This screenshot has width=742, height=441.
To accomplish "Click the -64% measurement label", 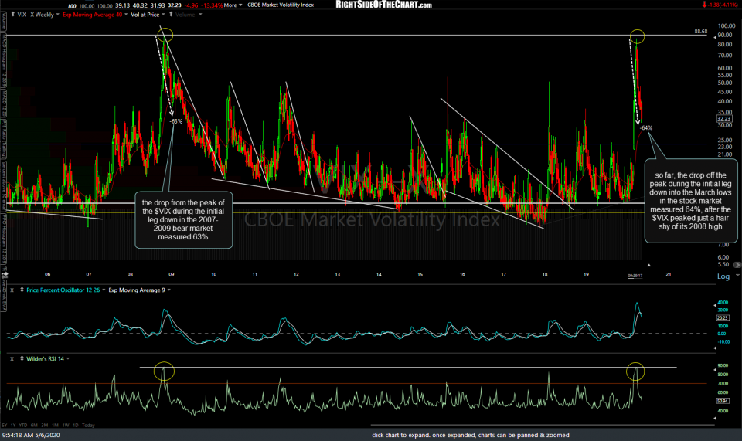I will pyautogui.click(x=646, y=128).
